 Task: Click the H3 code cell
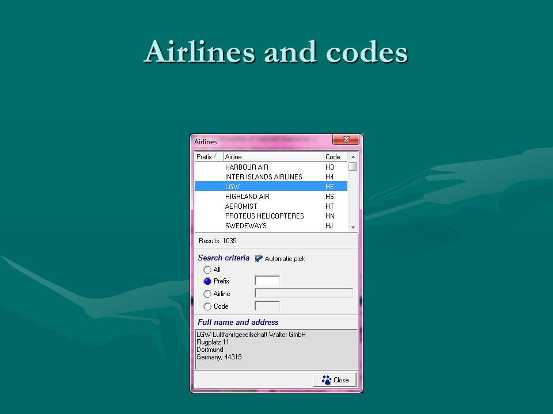[329, 167]
